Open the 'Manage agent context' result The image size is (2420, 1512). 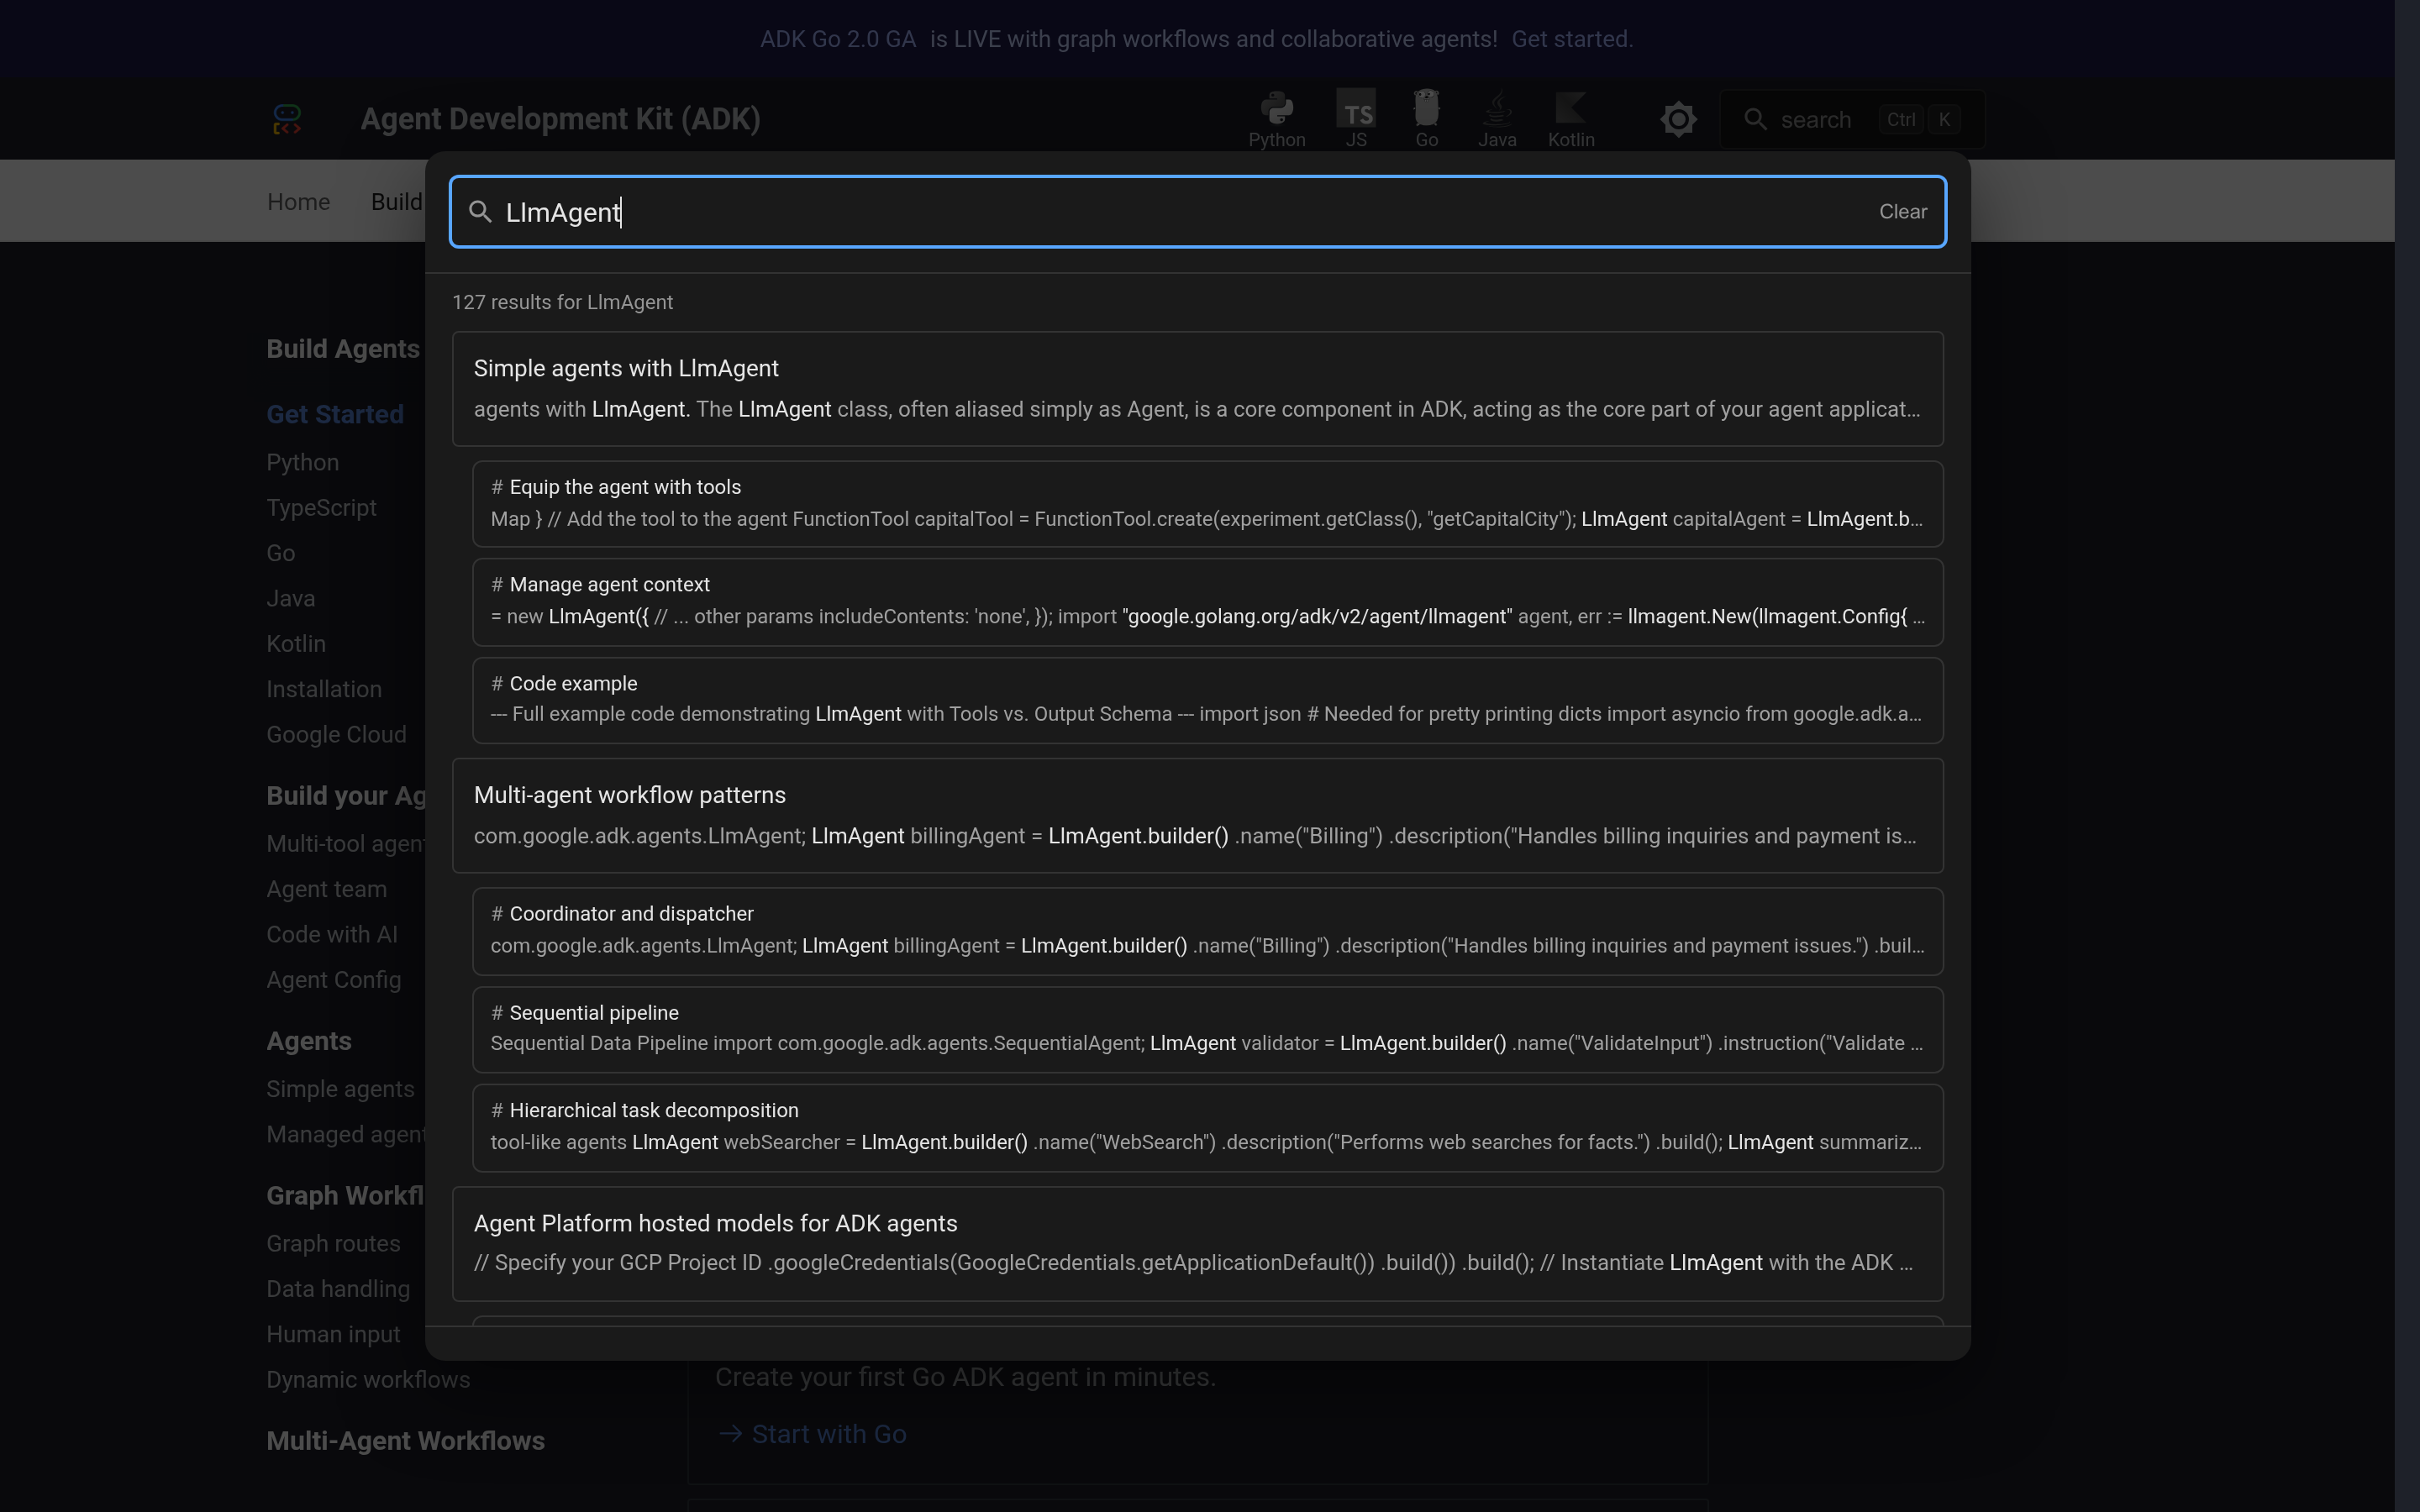pyautogui.click(x=1208, y=601)
